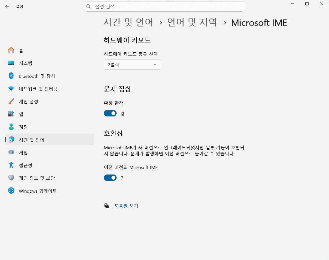Maximize the 설정 window
Viewport: 329px width, 260px height.
[x=307, y=4]
